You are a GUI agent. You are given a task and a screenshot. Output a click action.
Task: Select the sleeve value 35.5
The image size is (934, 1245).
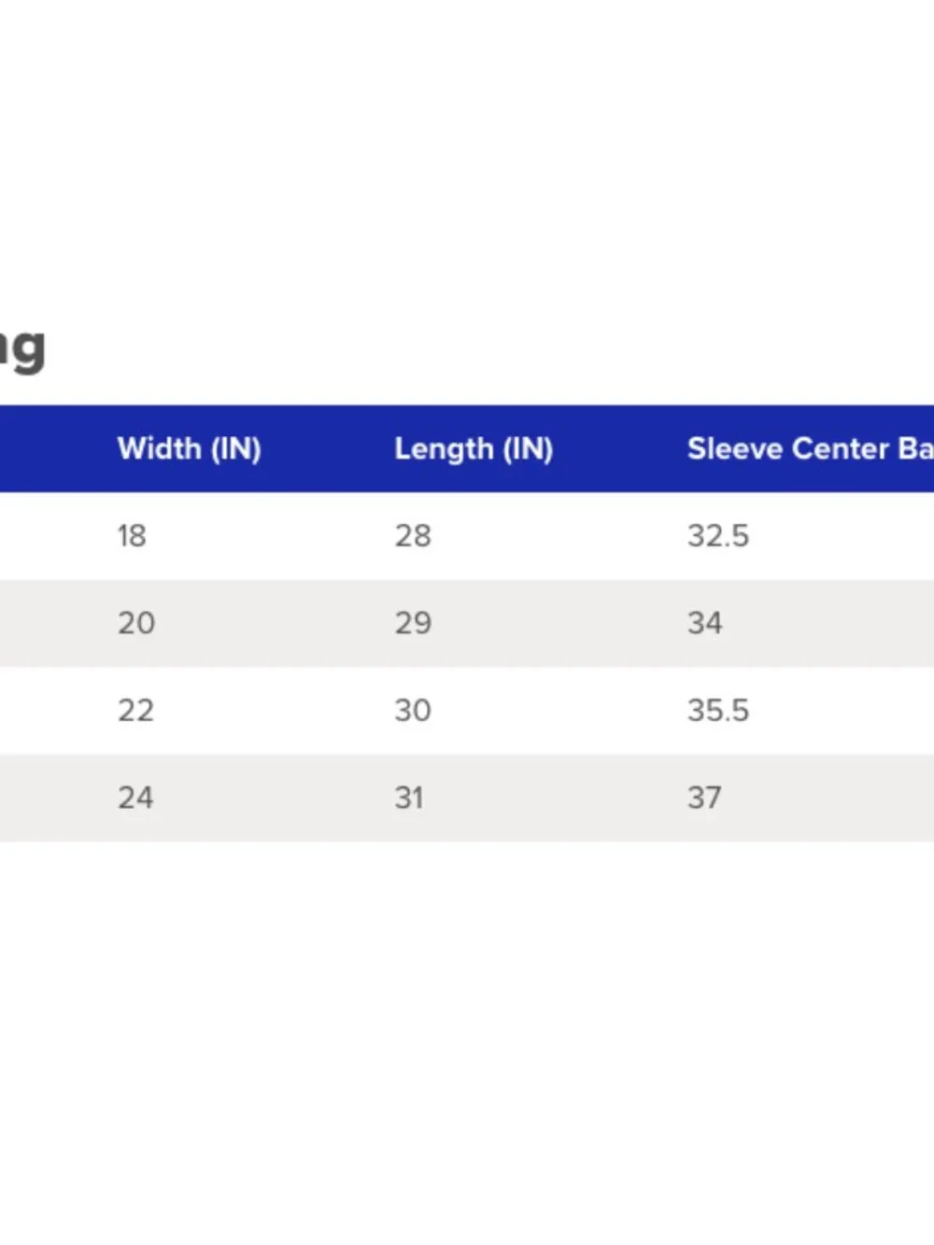click(718, 711)
